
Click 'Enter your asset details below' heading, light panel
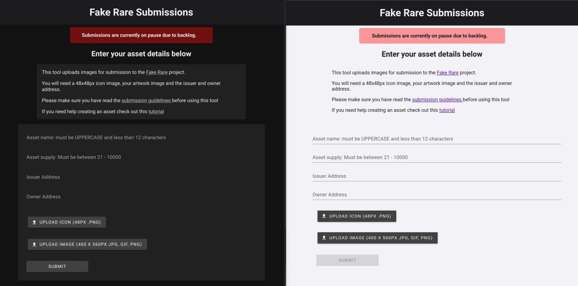pos(432,54)
